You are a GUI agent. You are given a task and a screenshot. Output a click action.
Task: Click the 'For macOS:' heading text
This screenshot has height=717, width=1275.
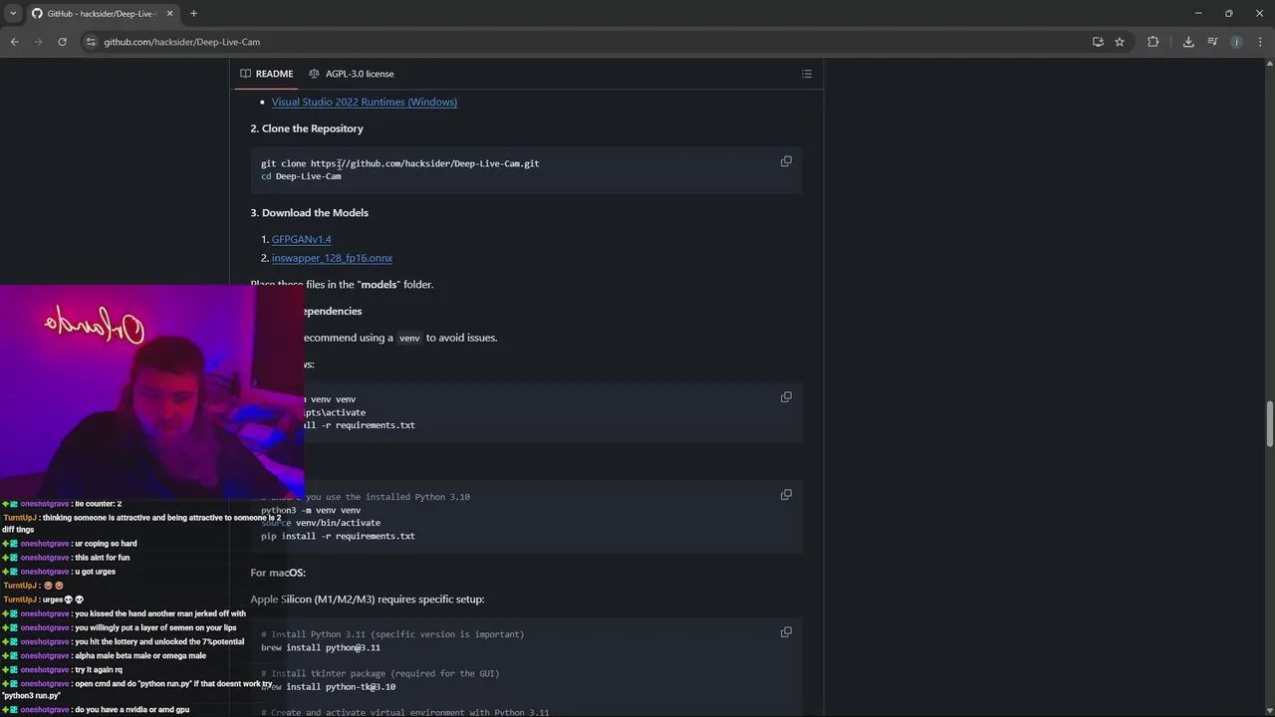tap(278, 573)
